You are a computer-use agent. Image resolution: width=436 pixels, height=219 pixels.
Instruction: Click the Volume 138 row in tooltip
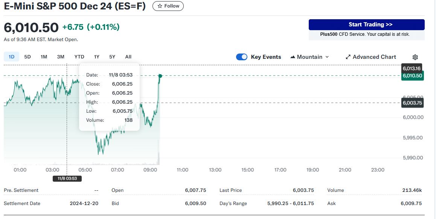(109, 120)
